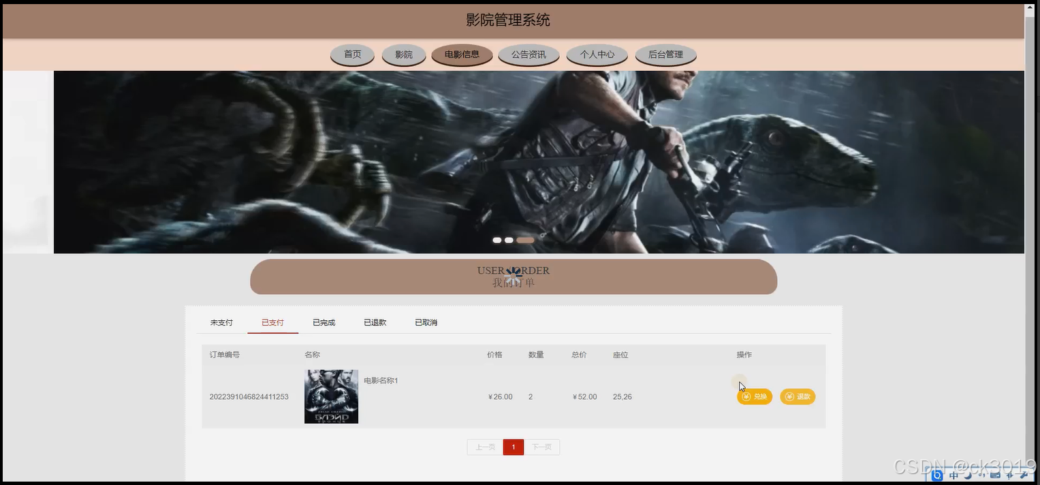Open the movie poster thumbnail for 电影名称1
1040x485 pixels.
point(331,396)
